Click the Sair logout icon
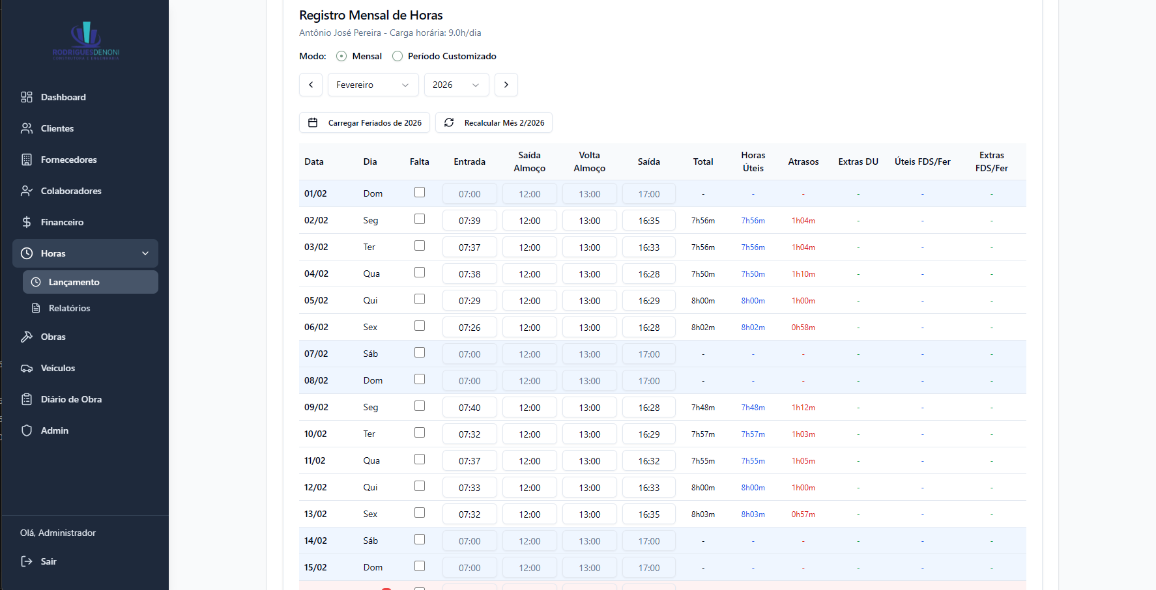This screenshot has height=590, width=1156. (27, 561)
